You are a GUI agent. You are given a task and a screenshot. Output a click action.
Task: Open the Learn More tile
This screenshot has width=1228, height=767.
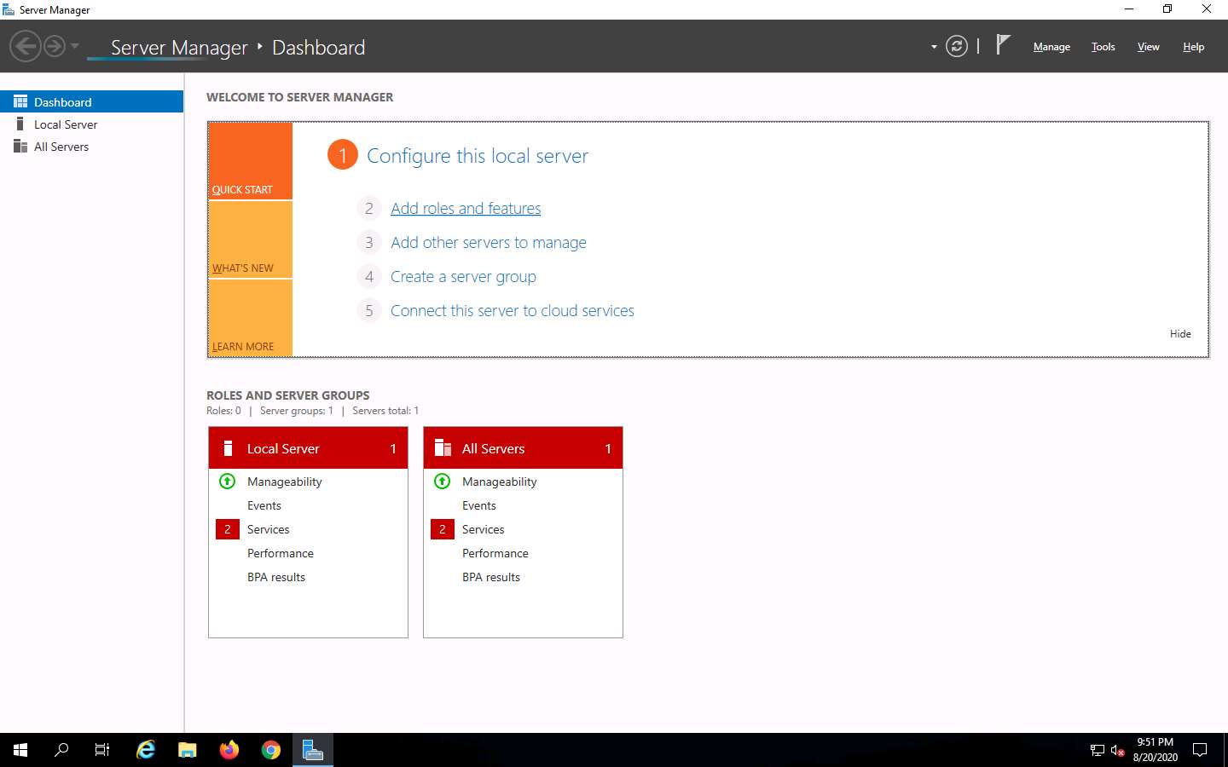click(251, 318)
